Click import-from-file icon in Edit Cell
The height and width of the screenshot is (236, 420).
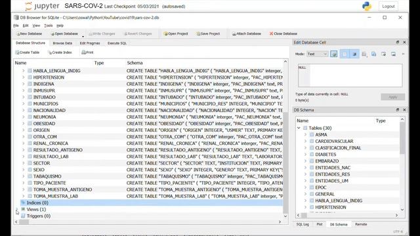point(383,54)
